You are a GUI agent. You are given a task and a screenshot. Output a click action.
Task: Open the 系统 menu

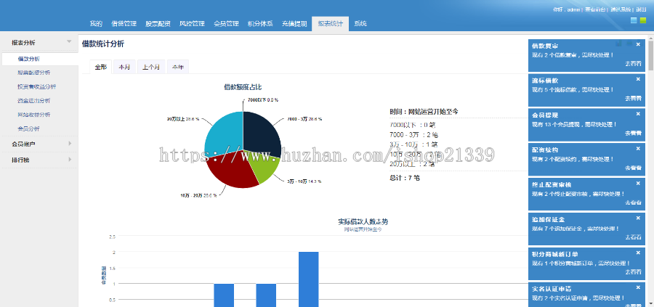[360, 24]
